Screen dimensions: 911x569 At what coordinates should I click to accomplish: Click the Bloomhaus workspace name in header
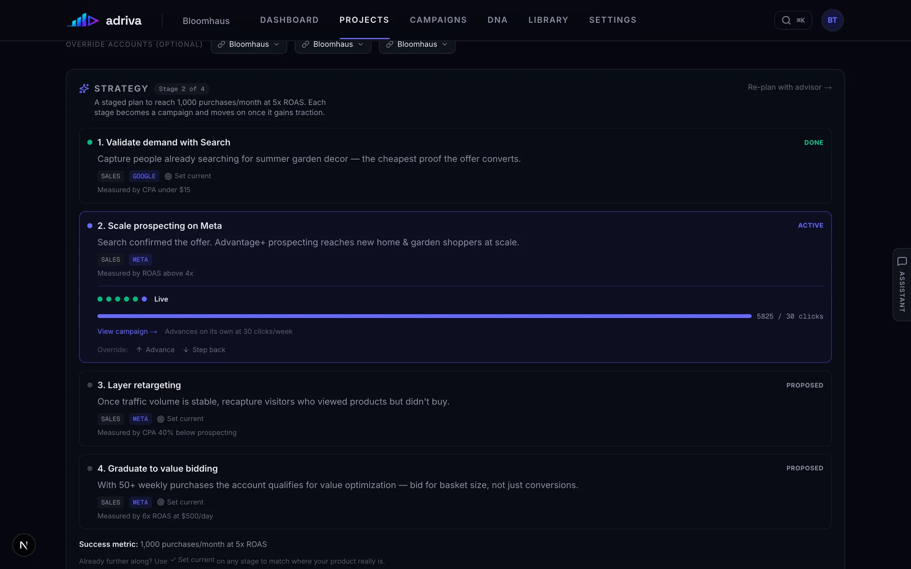pyautogui.click(x=206, y=21)
